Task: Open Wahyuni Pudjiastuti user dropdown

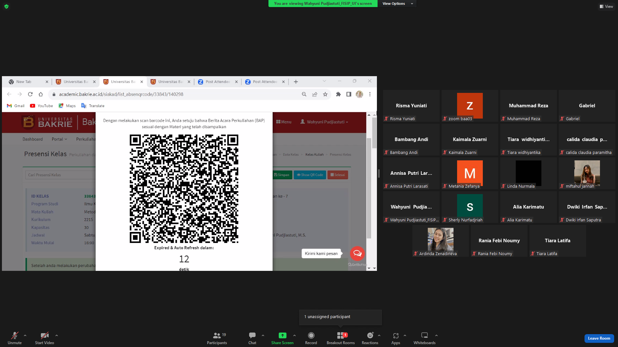Action: pyautogui.click(x=324, y=122)
